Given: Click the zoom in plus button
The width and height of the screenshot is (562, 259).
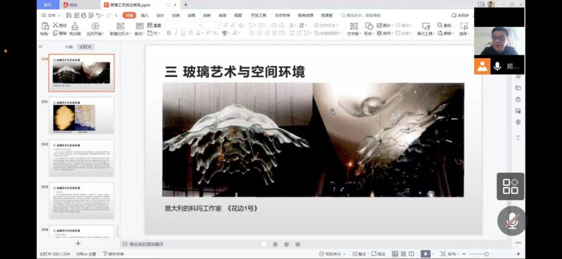Looking at the screenshot, I should point(519,254).
